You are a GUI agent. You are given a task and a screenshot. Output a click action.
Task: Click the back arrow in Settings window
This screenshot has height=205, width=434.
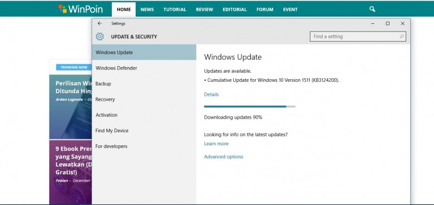(x=100, y=23)
